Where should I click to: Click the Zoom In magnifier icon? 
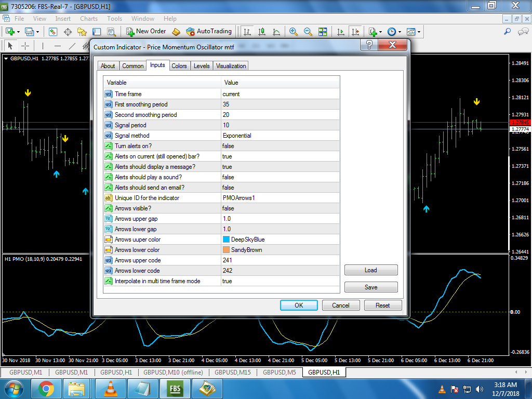point(294,32)
